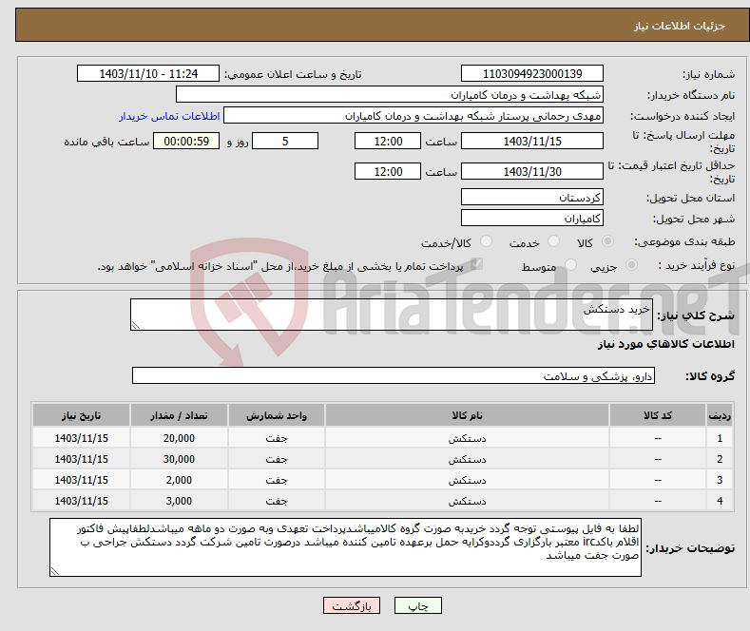Click the جزئیات اطلاعات نیاز header title
Screen dimensions: 750x631
pyautogui.click(x=680, y=26)
